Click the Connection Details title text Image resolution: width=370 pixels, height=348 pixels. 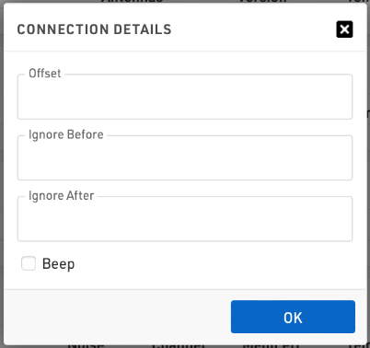pos(94,29)
